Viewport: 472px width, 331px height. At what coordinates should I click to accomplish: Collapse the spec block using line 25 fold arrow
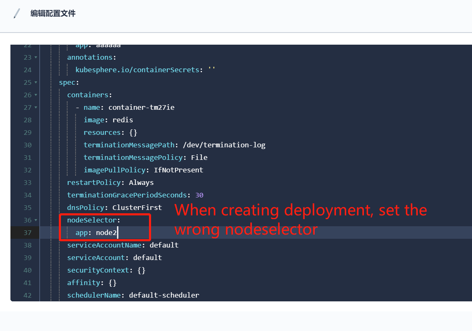click(36, 82)
